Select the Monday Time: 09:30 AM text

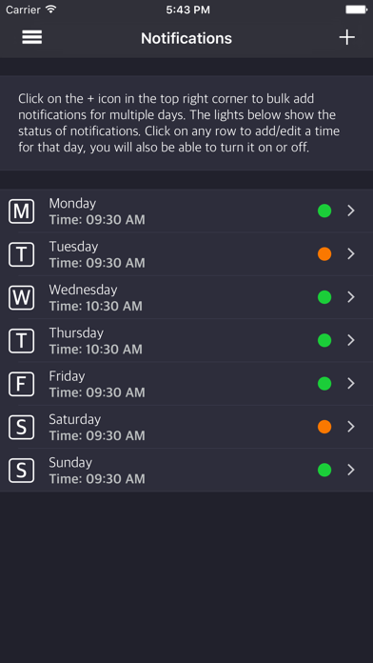point(97,220)
